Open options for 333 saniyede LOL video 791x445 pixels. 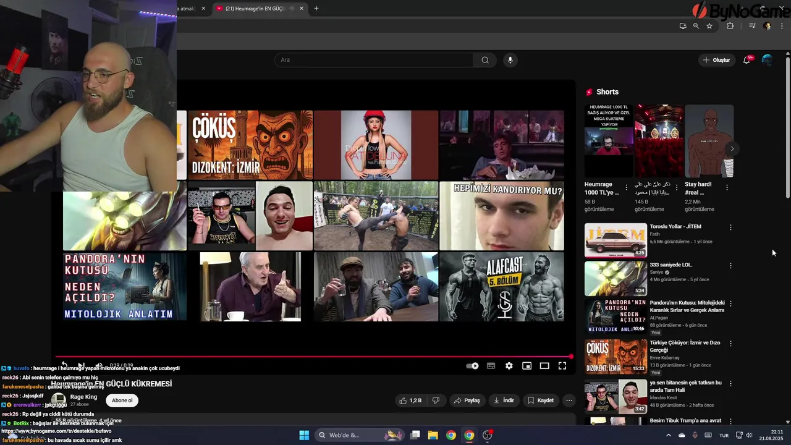730,266
